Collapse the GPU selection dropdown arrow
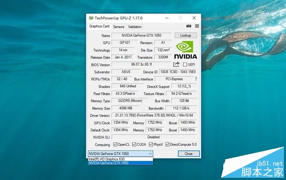This screenshot has height=180, width=286. [150, 154]
